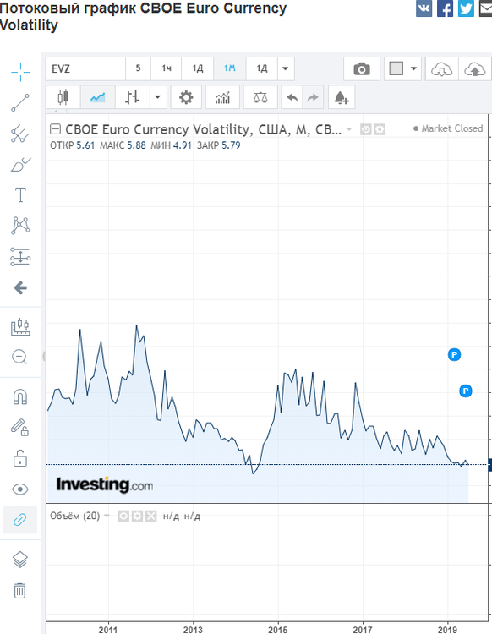Click the upper P event marker
492x634 pixels.
pos(455,354)
